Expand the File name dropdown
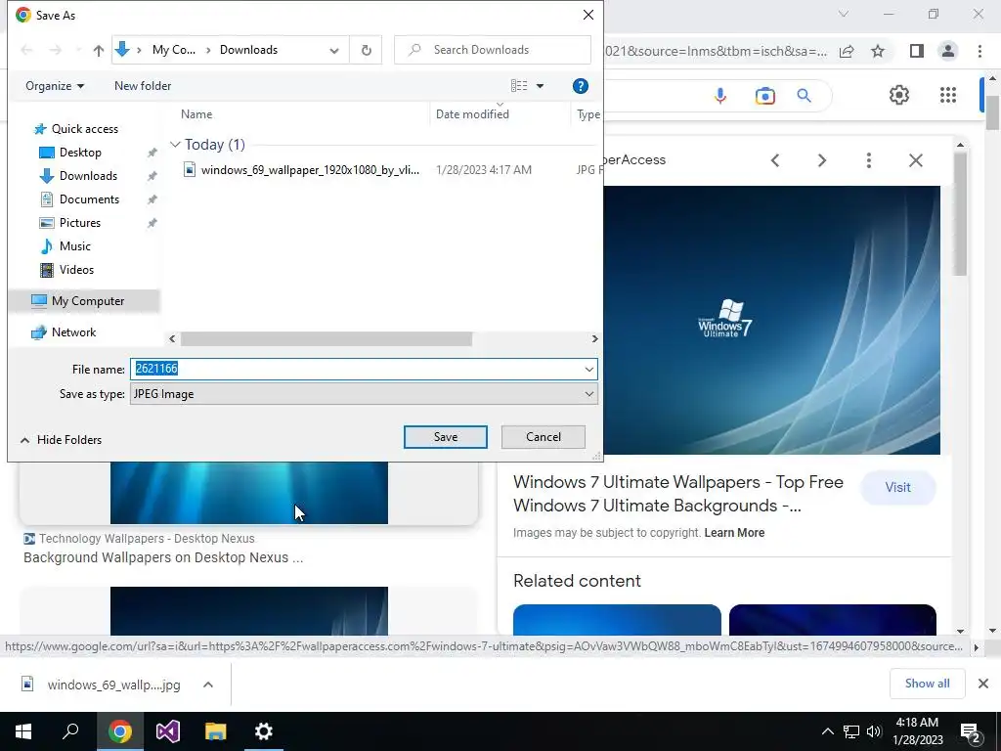 pyautogui.click(x=588, y=369)
